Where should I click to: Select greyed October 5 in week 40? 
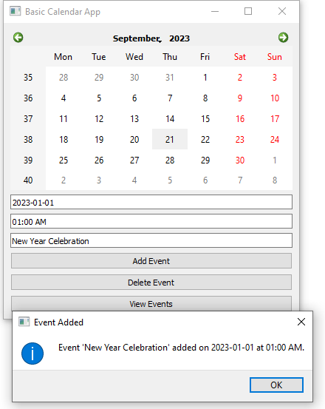pyautogui.click(x=170, y=180)
